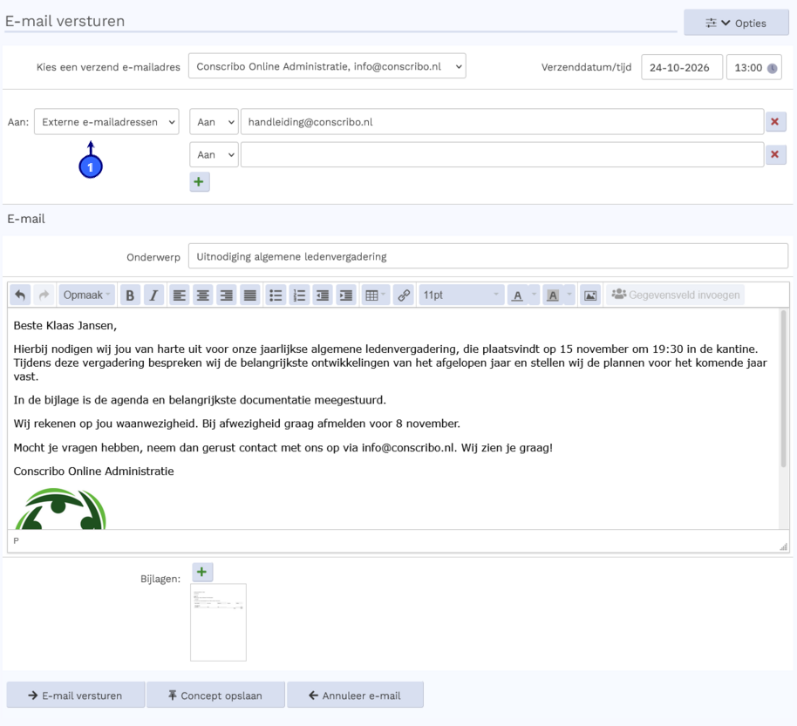Click the handleiding@conscribo.nl recipient field
Image resolution: width=797 pixels, height=726 pixels.
pos(502,122)
